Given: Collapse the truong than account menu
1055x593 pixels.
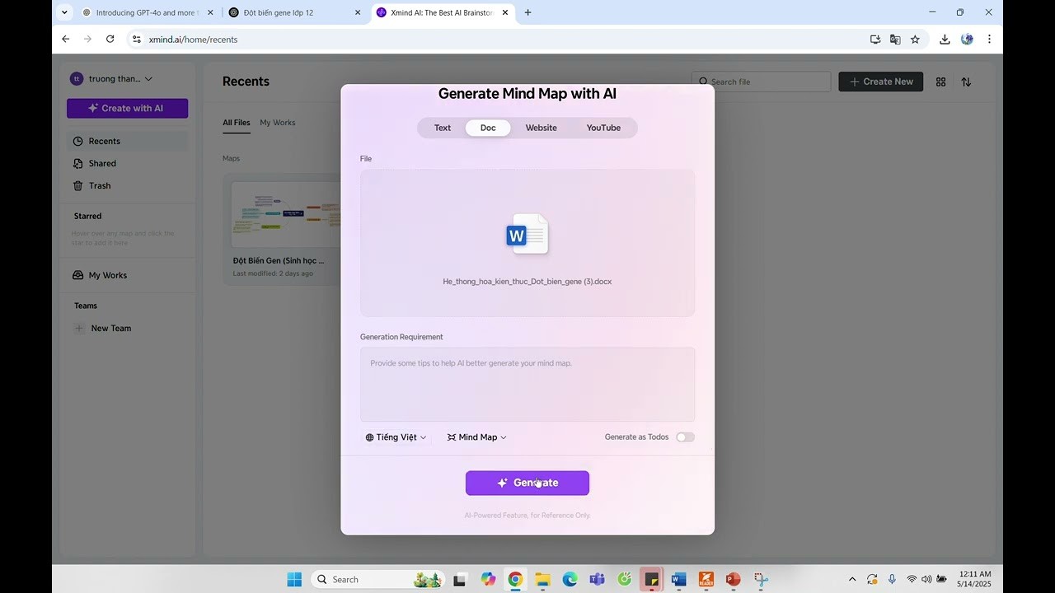Looking at the screenshot, I should click(148, 78).
